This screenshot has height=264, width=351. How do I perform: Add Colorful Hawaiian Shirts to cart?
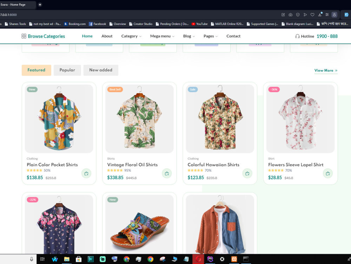[247, 173]
